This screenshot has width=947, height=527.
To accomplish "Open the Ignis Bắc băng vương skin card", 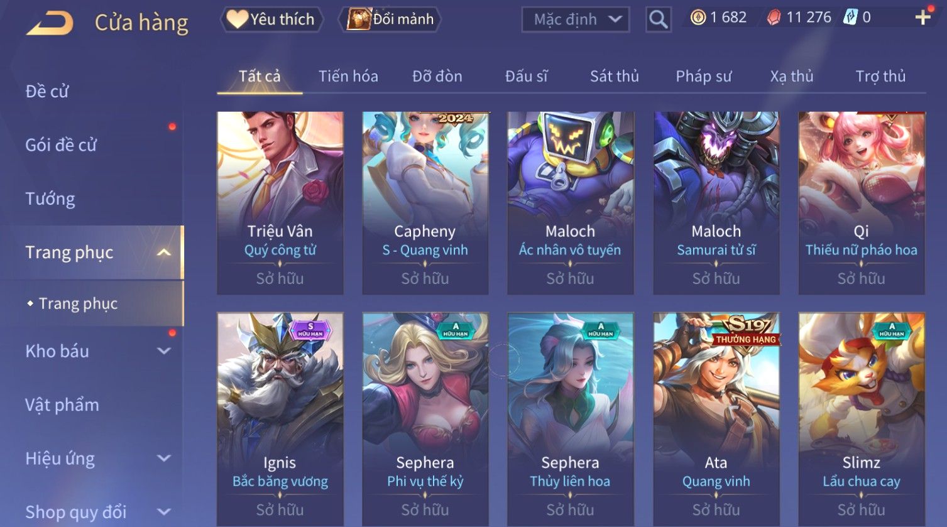I will 280,419.
